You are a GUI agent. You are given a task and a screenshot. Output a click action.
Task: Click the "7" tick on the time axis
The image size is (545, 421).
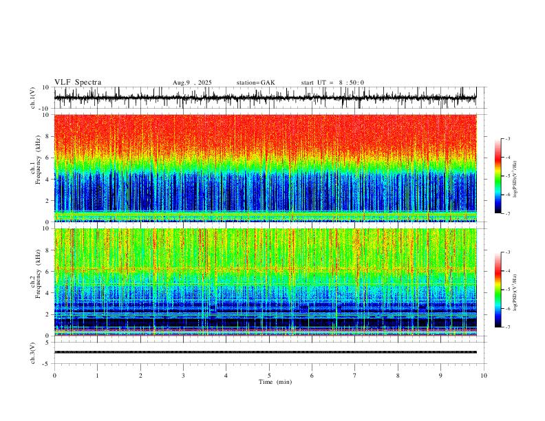point(355,376)
